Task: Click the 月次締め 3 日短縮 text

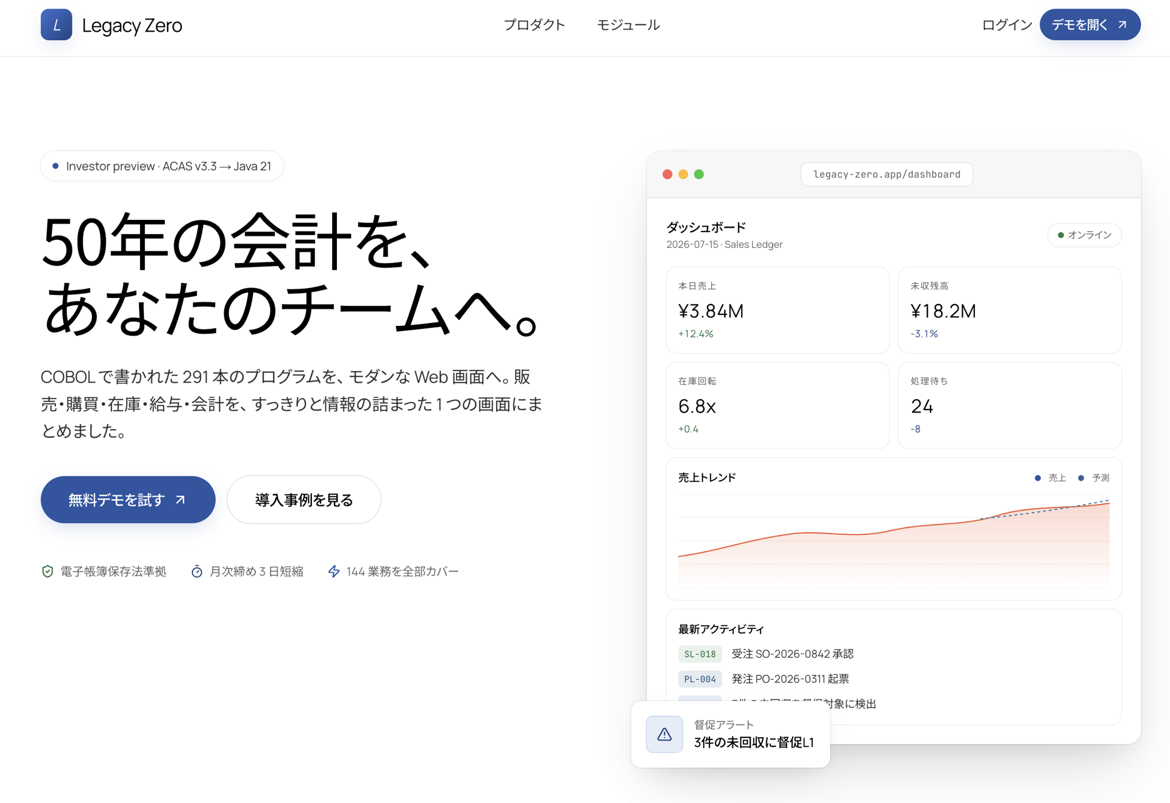Action: (x=256, y=571)
